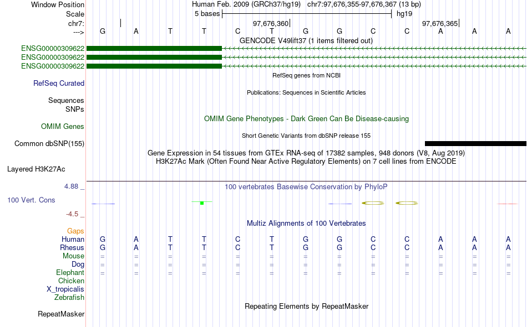
Task: Click the 5 bases scale label
Action: (207, 14)
